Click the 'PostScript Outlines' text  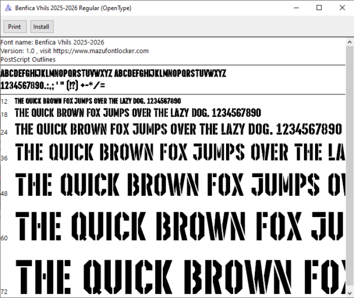click(28, 60)
